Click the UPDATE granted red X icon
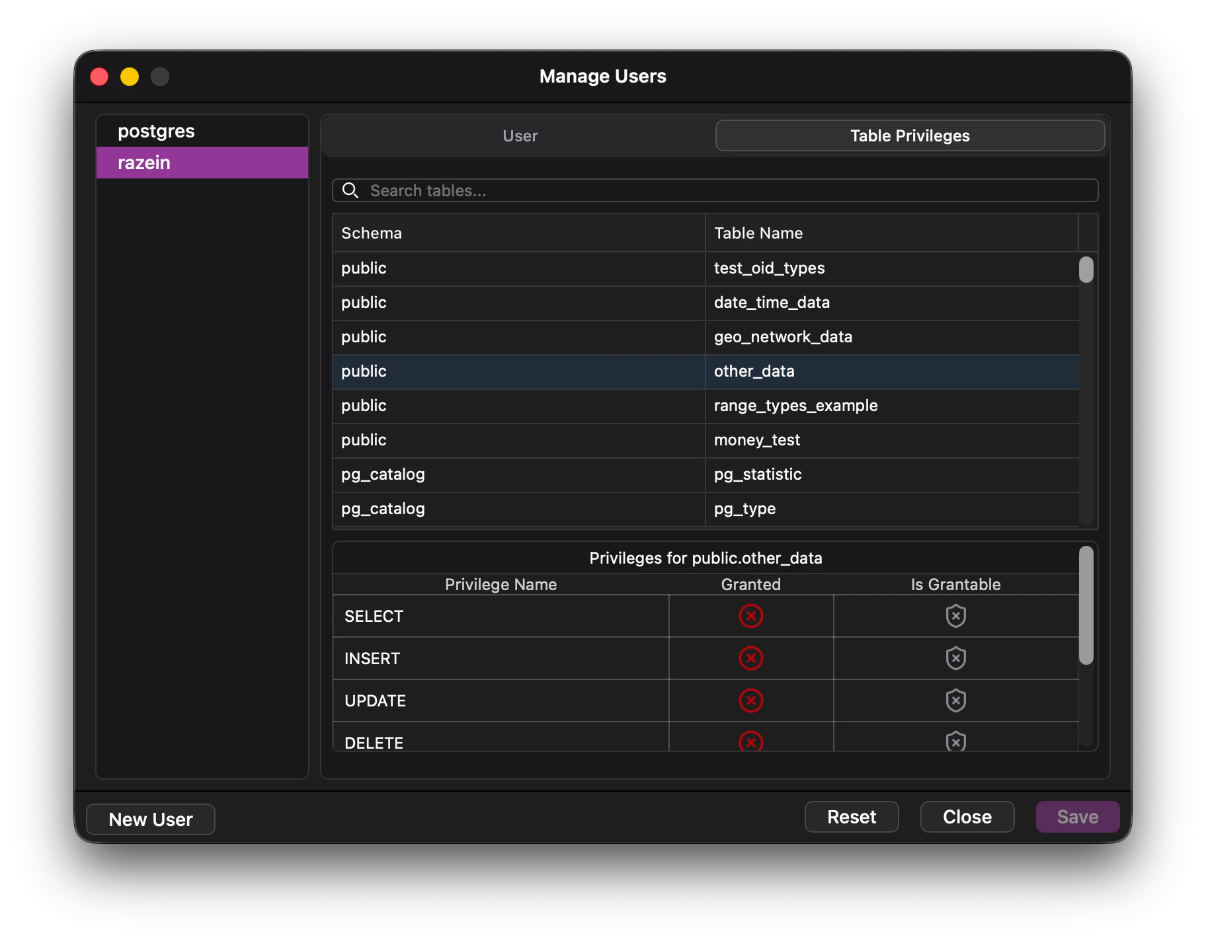The height and width of the screenshot is (941, 1206). coord(750,700)
